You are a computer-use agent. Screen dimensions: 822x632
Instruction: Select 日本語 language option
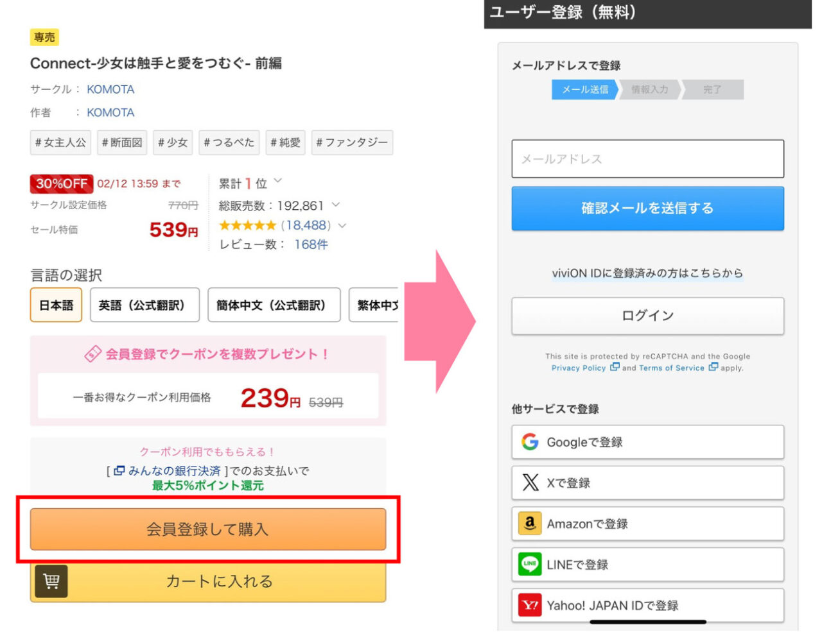(56, 305)
